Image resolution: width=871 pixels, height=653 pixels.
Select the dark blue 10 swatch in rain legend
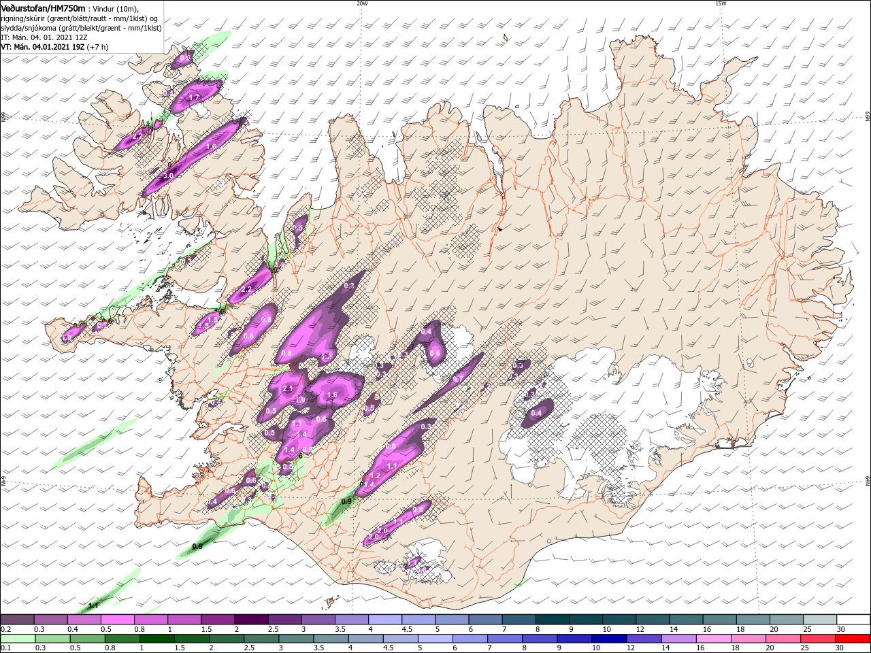tap(608, 638)
